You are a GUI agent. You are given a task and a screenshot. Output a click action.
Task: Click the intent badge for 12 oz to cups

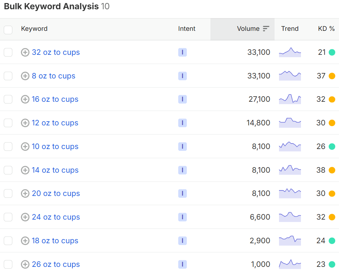182,123
